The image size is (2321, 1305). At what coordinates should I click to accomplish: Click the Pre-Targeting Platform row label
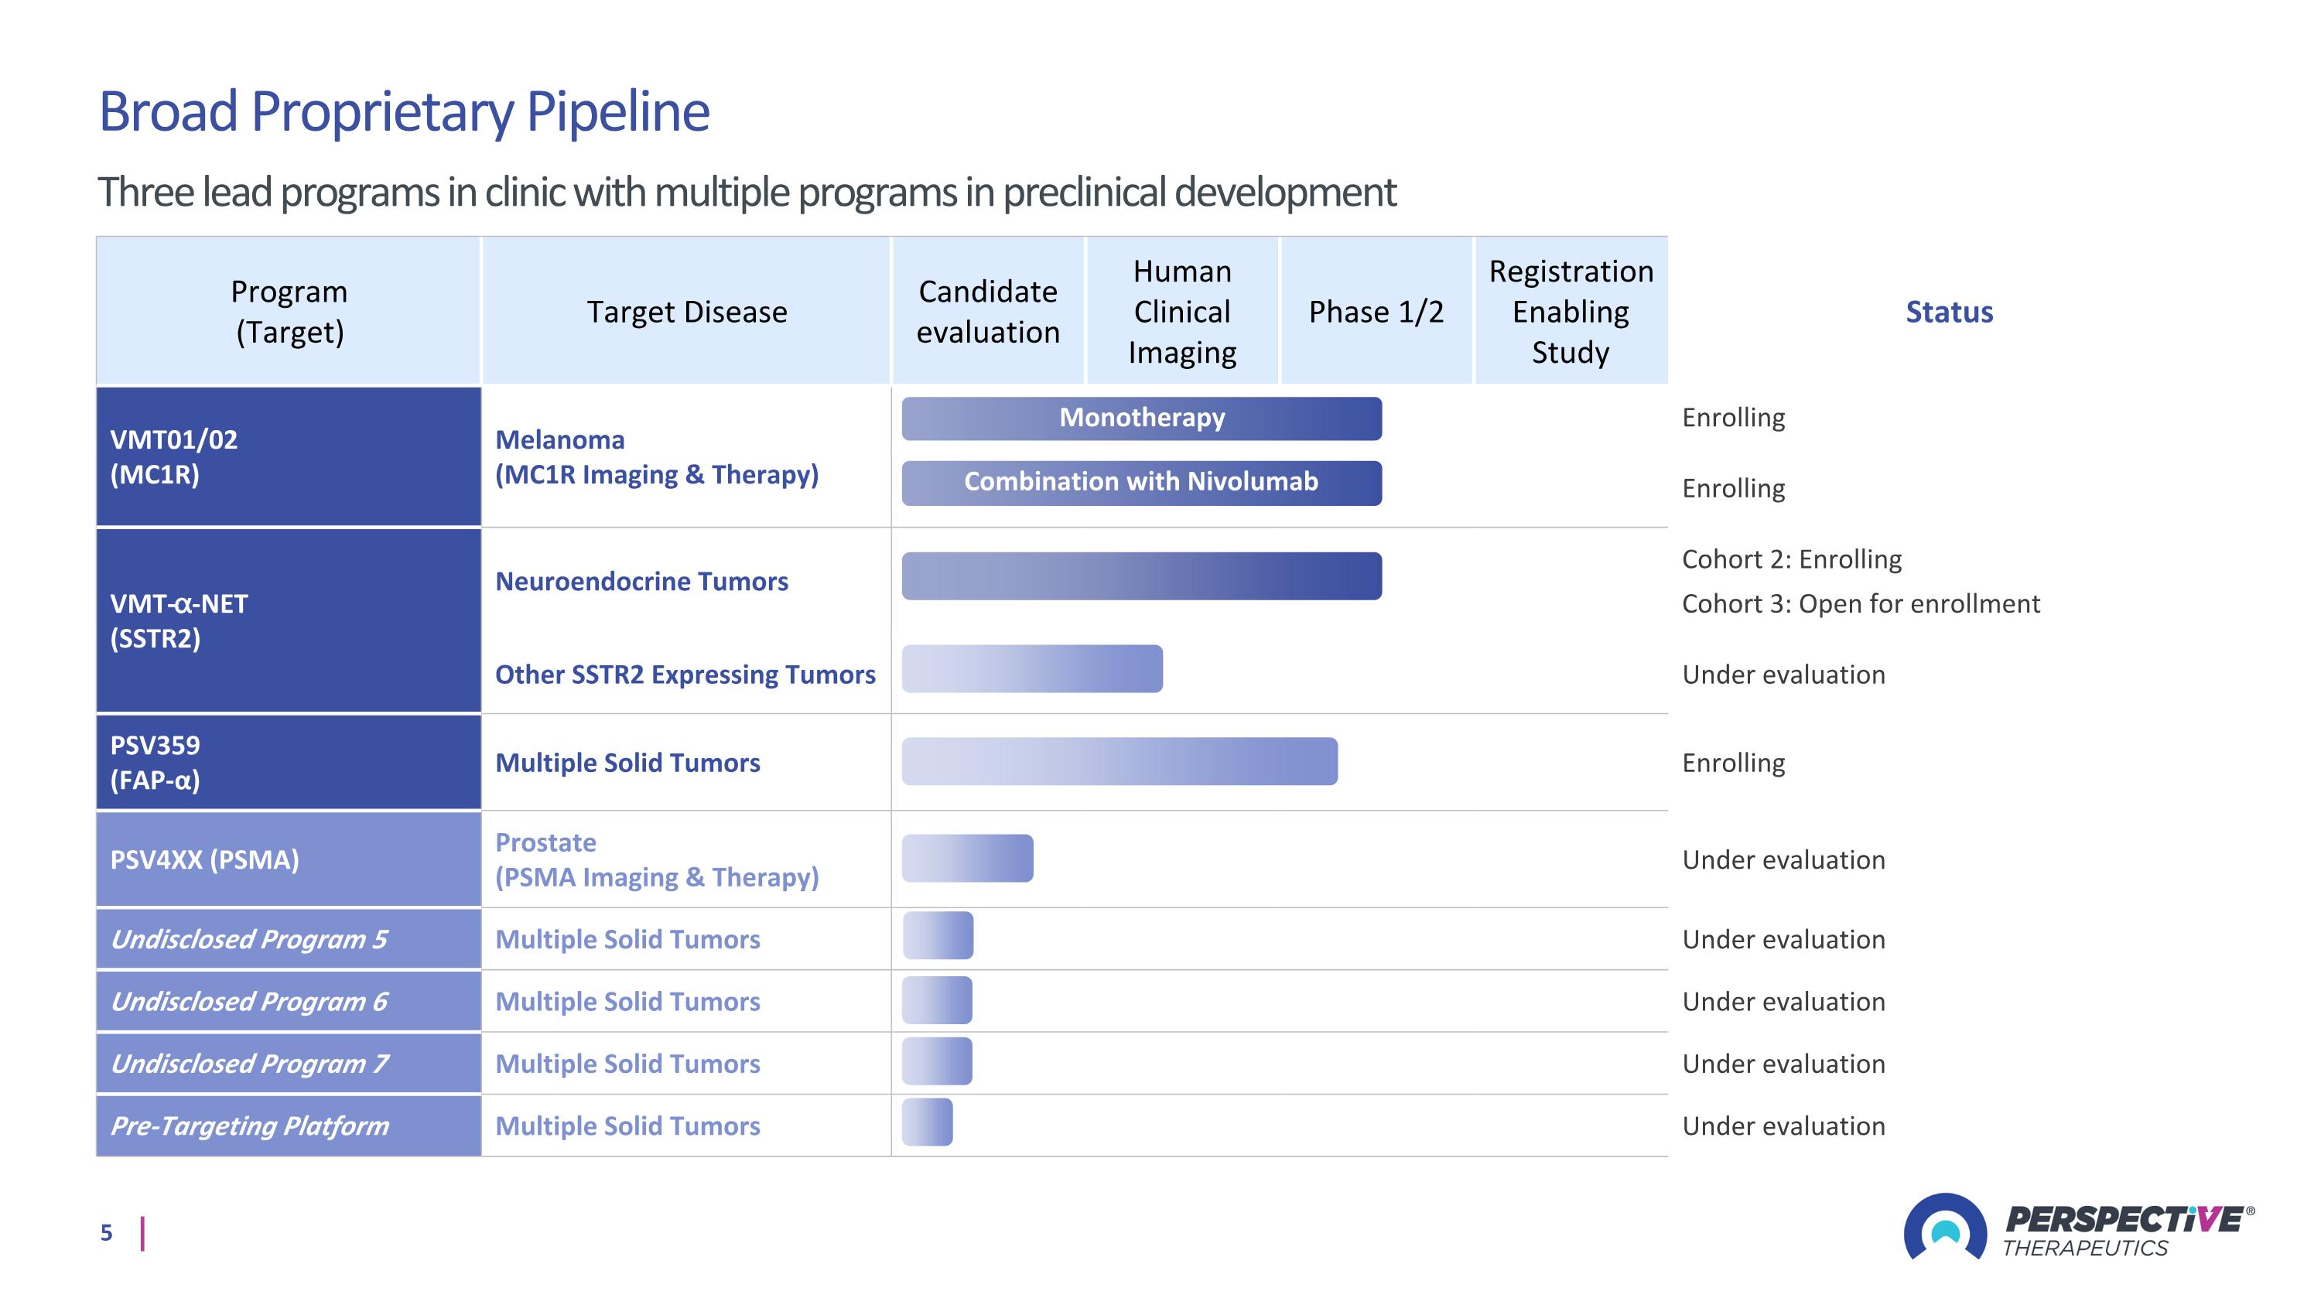pyautogui.click(x=250, y=1126)
